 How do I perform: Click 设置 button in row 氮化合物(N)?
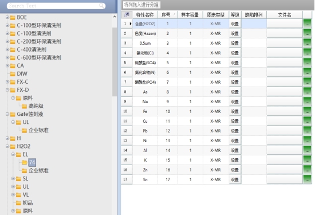pyautogui.click(x=235, y=72)
